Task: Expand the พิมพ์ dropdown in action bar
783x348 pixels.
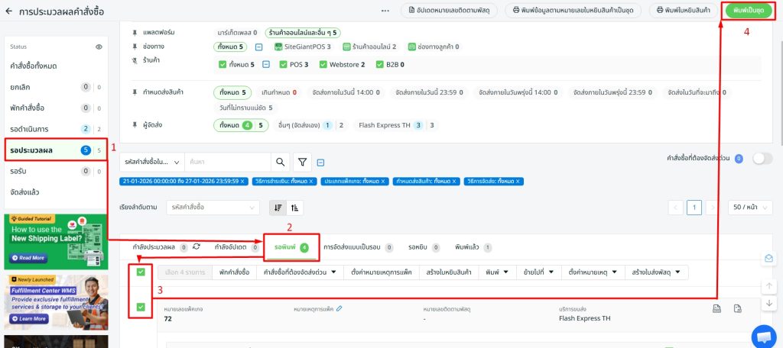Action: click(495, 272)
